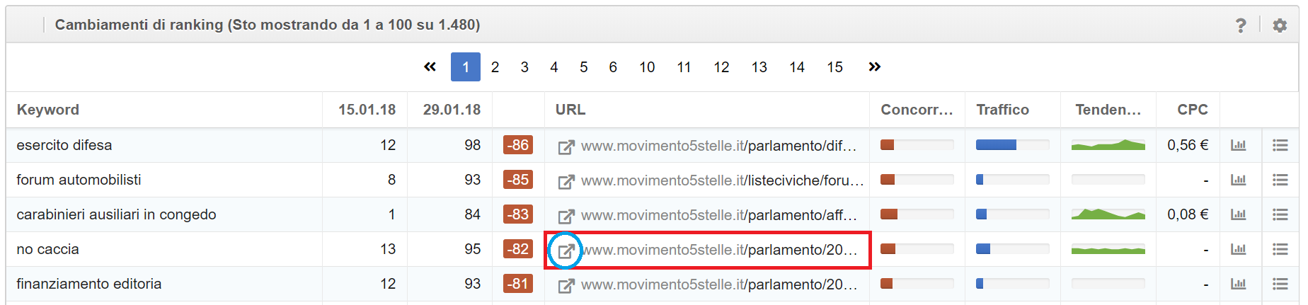Go to next pages double arrow
1308x305 pixels.
pyautogui.click(x=875, y=67)
